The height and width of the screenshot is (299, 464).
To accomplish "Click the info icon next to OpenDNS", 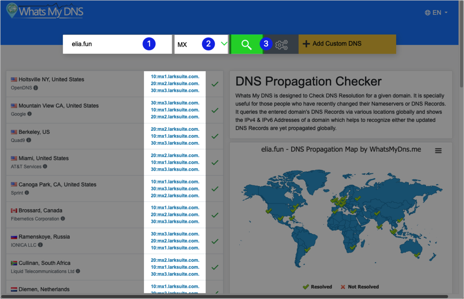I will click(x=36, y=88).
